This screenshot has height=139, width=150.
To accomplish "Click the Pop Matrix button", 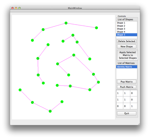I will pos(126,82).
